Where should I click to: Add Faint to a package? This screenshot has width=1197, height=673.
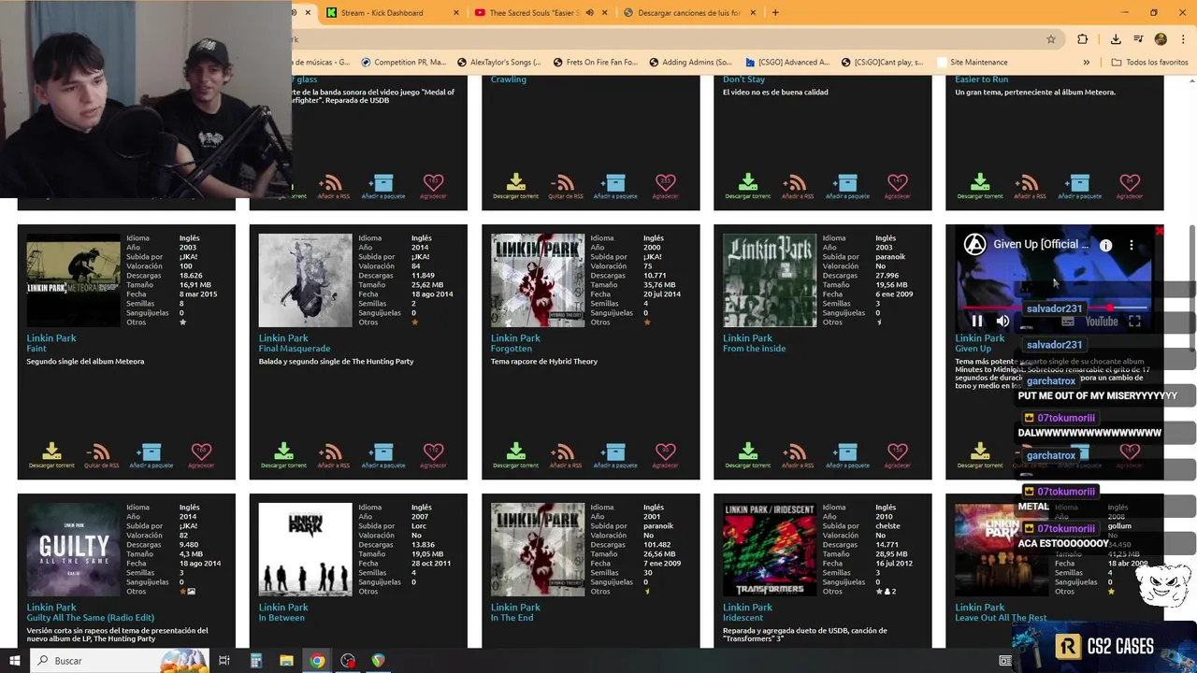click(x=151, y=455)
